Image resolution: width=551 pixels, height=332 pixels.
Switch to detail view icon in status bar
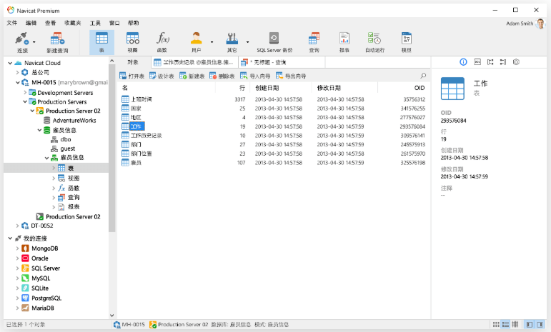[x=505, y=325]
